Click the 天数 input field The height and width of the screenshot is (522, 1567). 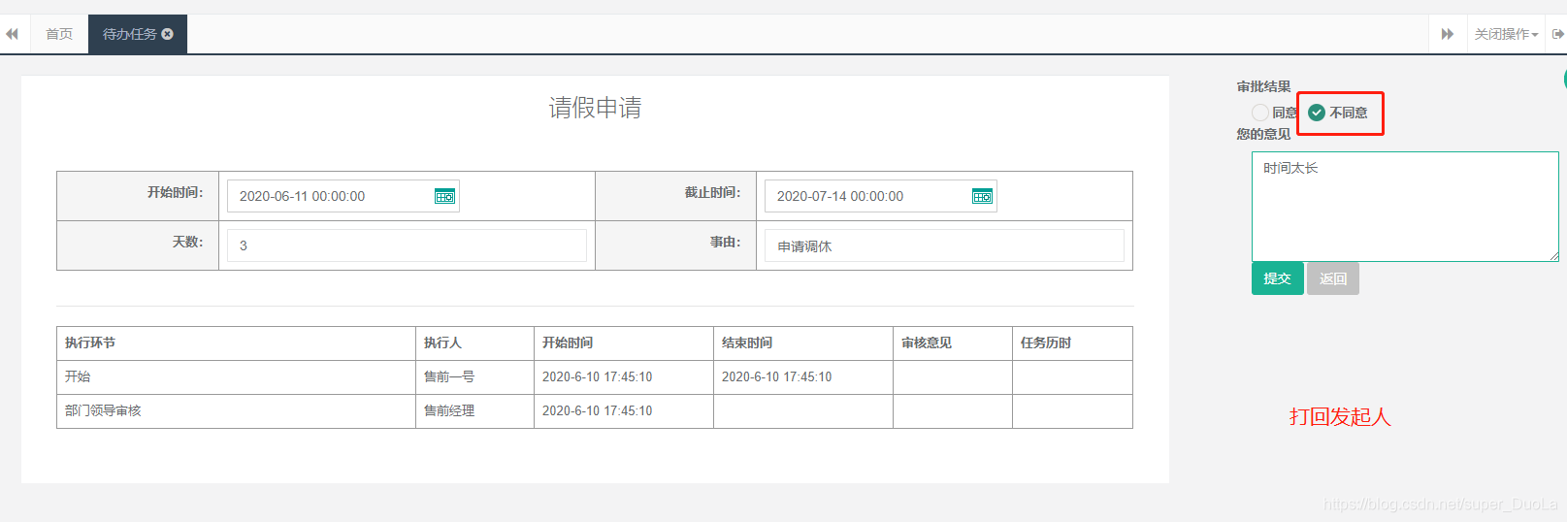[x=407, y=245]
